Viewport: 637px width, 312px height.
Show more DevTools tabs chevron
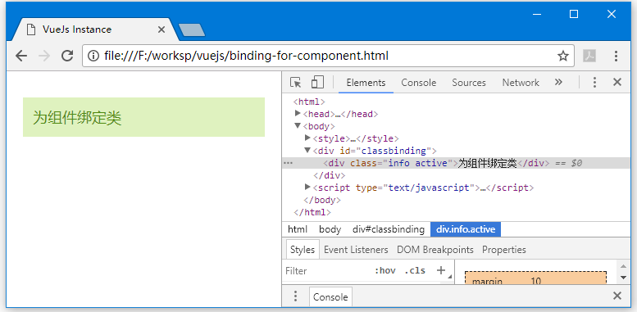point(558,82)
